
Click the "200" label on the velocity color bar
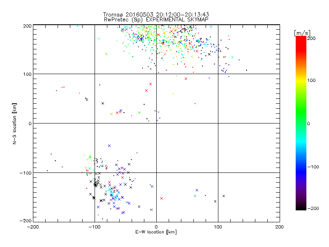(x=311, y=38)
